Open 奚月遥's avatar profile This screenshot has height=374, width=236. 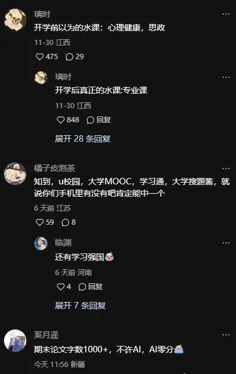coord(15,341)
